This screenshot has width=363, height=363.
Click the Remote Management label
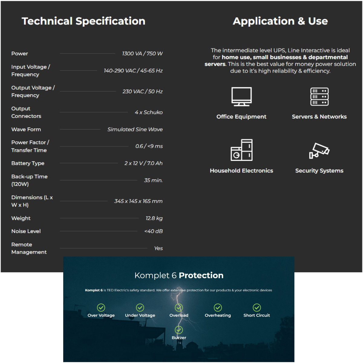click(x=29, y=248)
